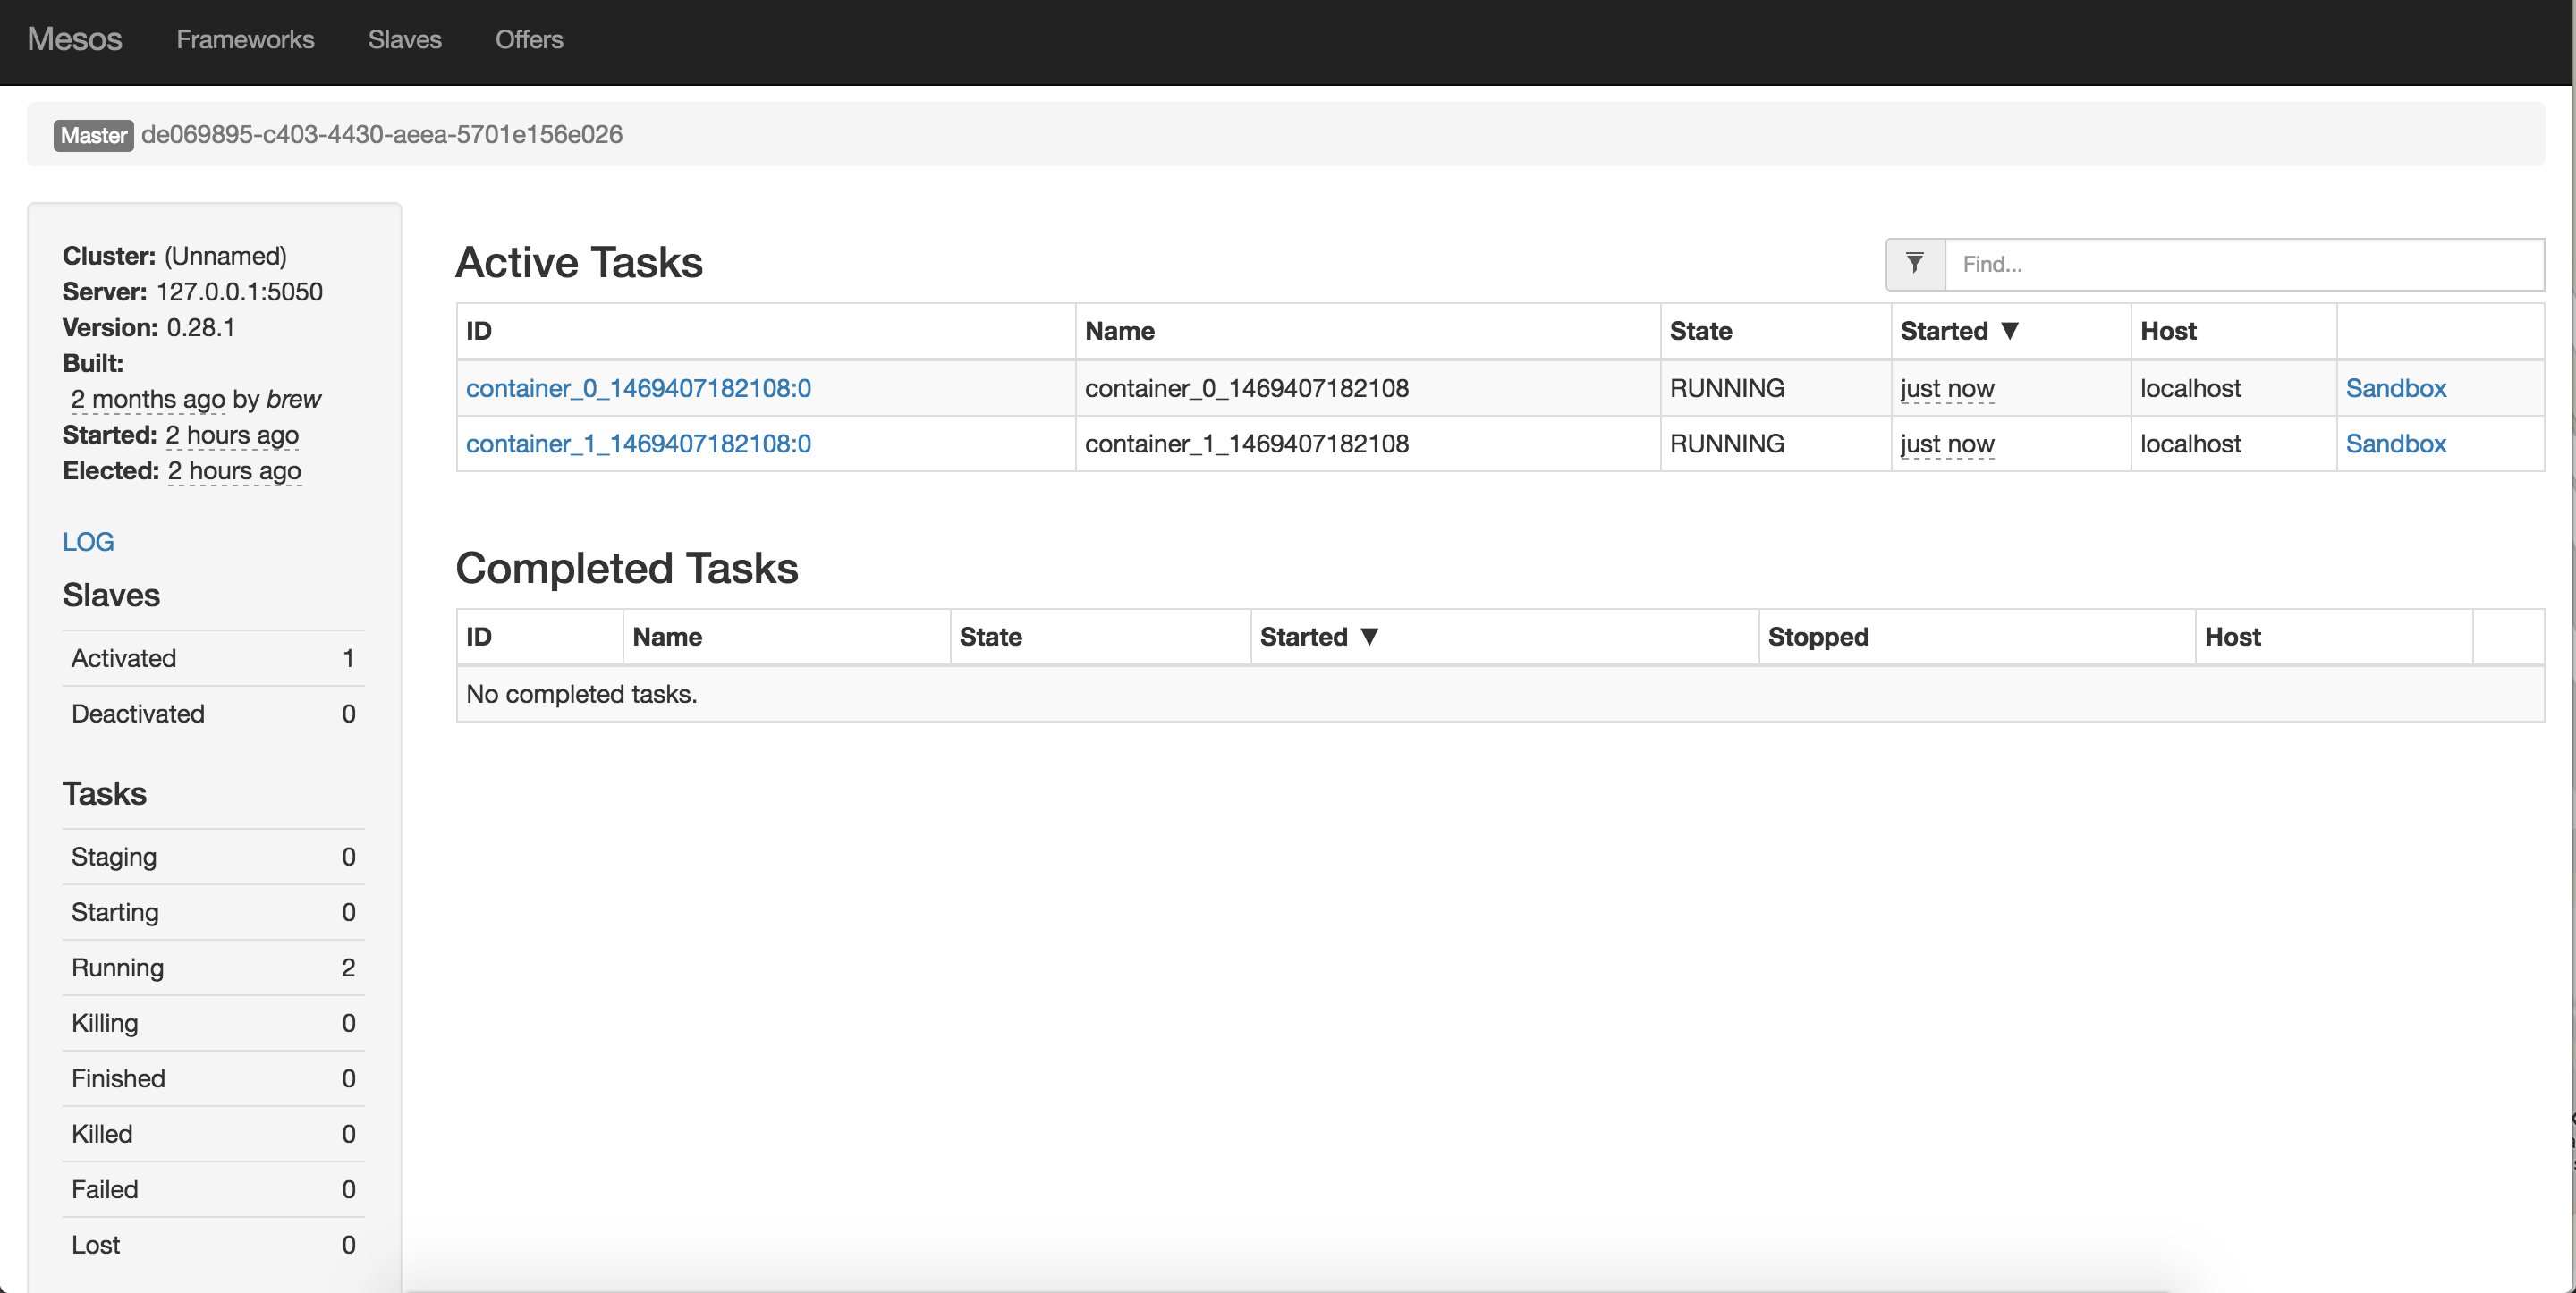Sort Completed Tasks by Started arrow
The height and width of the screenshot is (1293, 2576).
coord(1370,637)
